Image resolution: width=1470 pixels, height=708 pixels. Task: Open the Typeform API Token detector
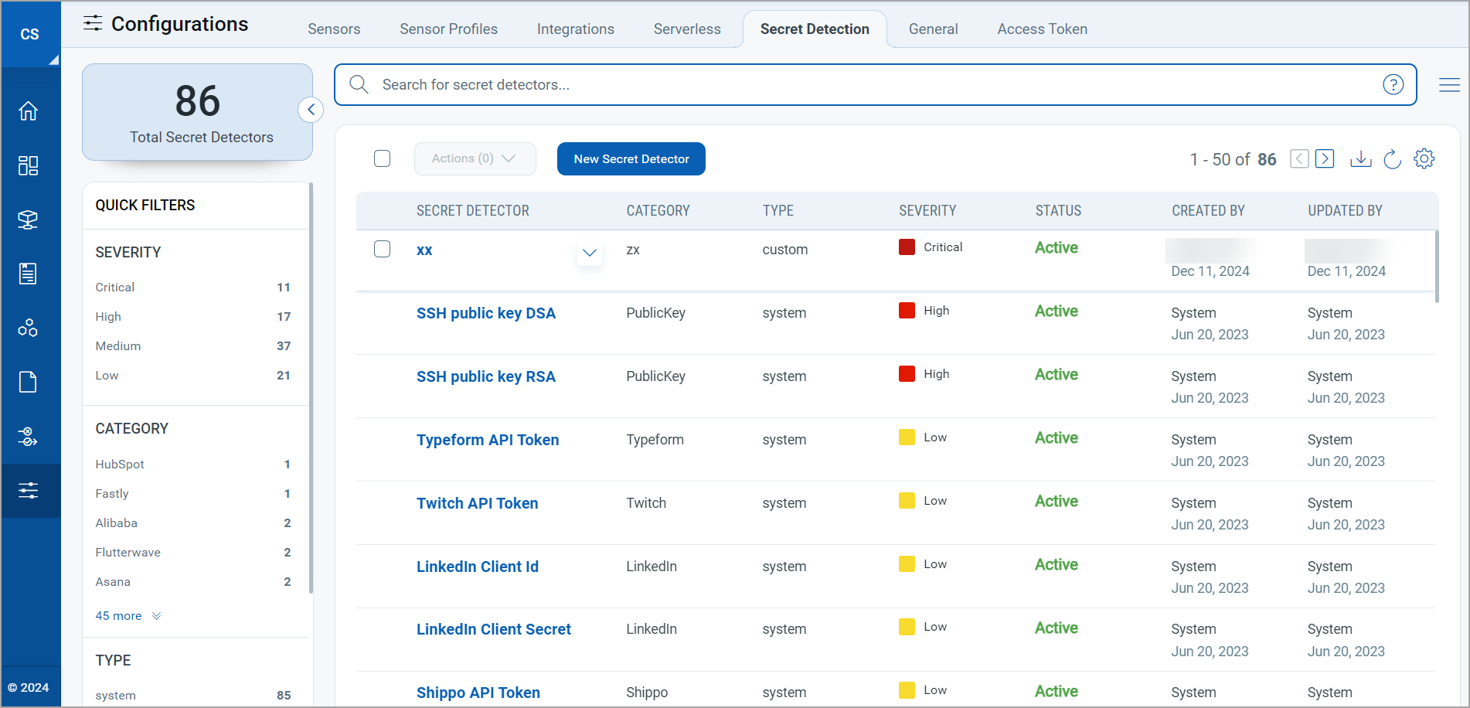coord(487,440)
